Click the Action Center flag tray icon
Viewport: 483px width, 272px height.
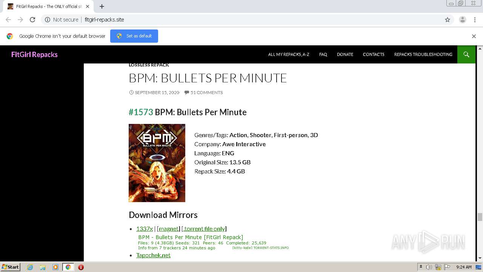tap(446, 267)
